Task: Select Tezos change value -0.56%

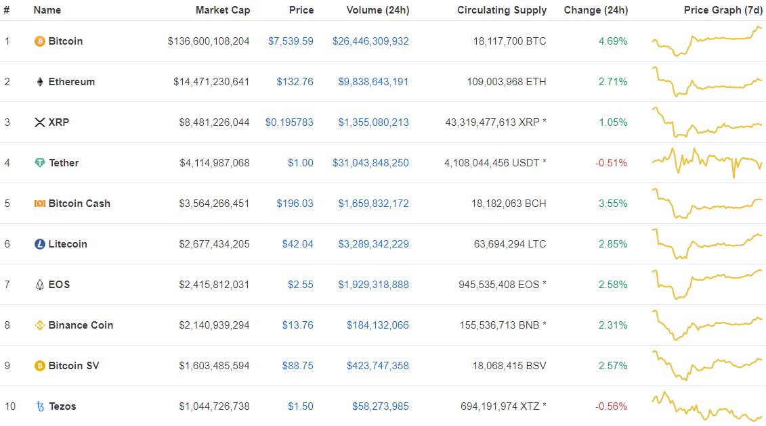Action: [x=611, y=406]
